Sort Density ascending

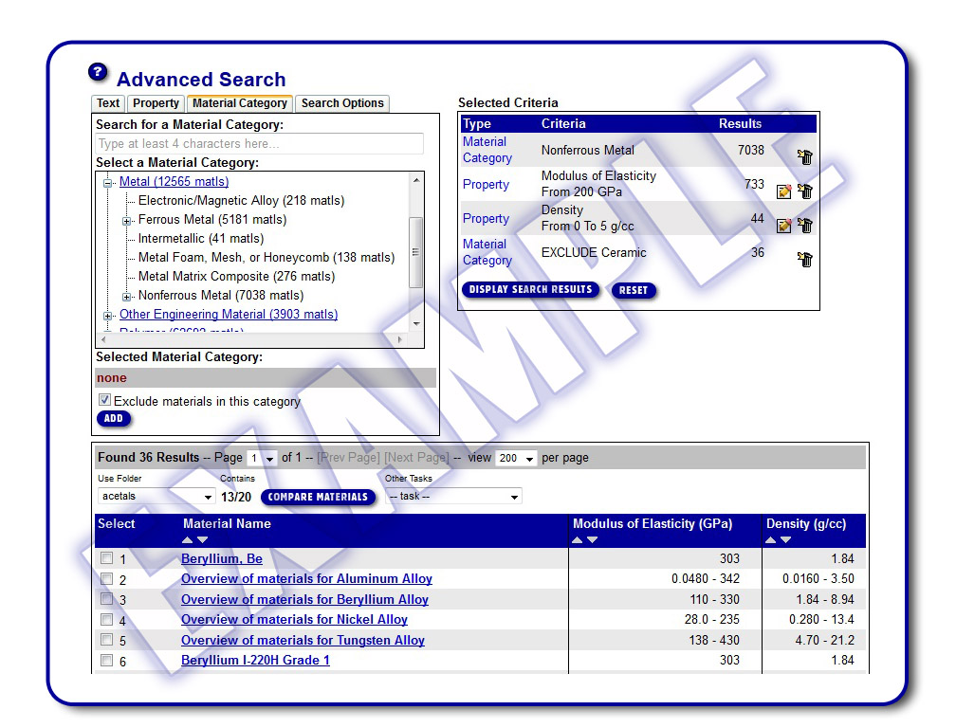click(771, 540)
